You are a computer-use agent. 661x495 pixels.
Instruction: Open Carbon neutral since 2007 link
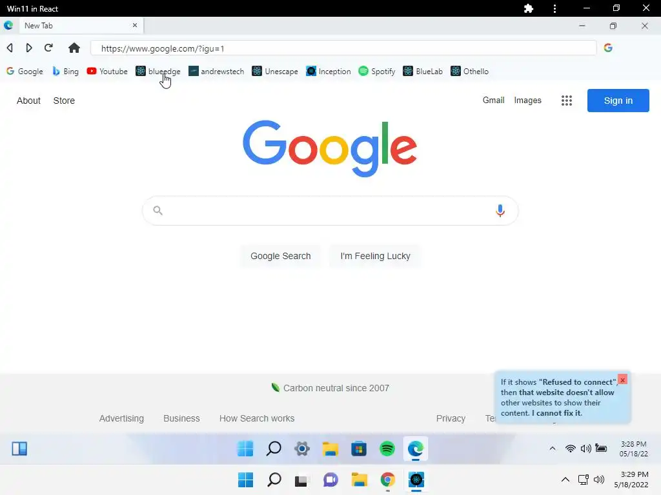pyautogui.click(x=330, y=387)
